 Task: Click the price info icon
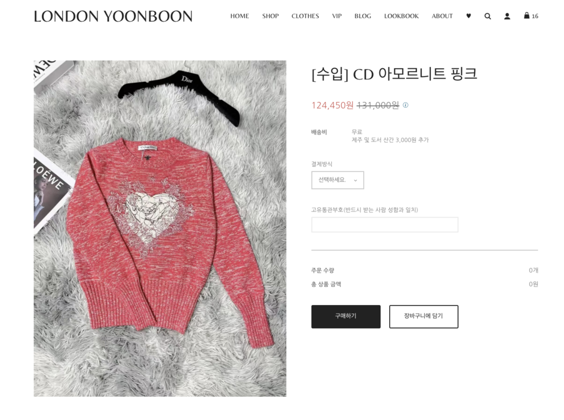406,105
